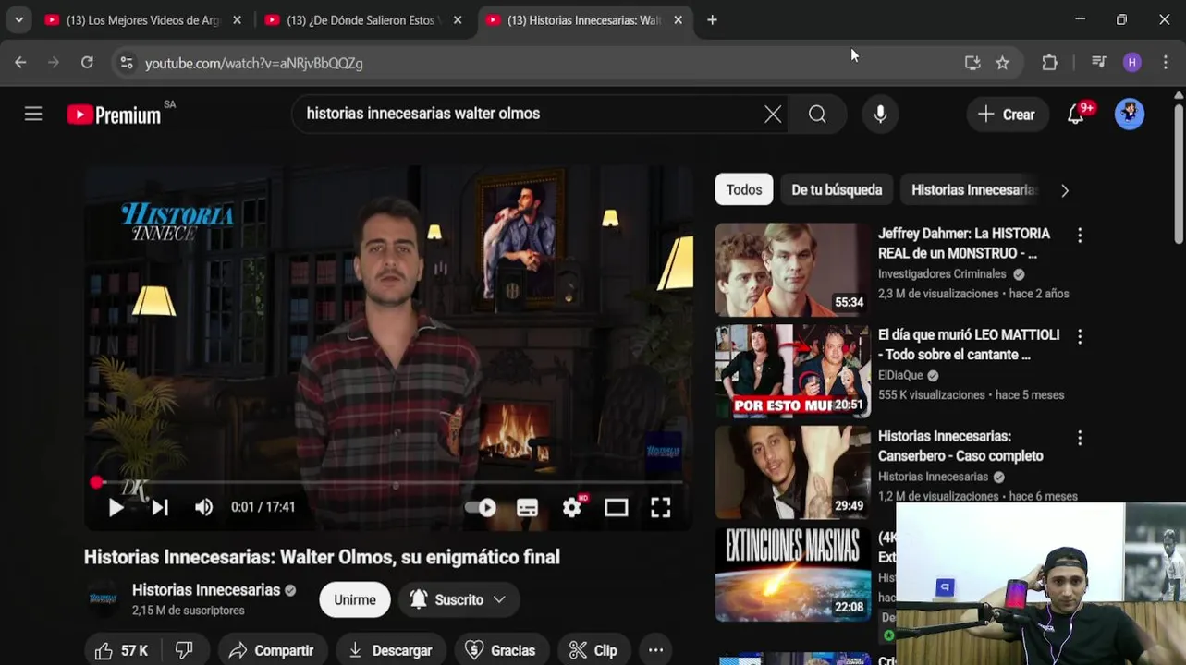Open Canserbero Caso completo thumbnail
1186x665 pixels.
793,472
